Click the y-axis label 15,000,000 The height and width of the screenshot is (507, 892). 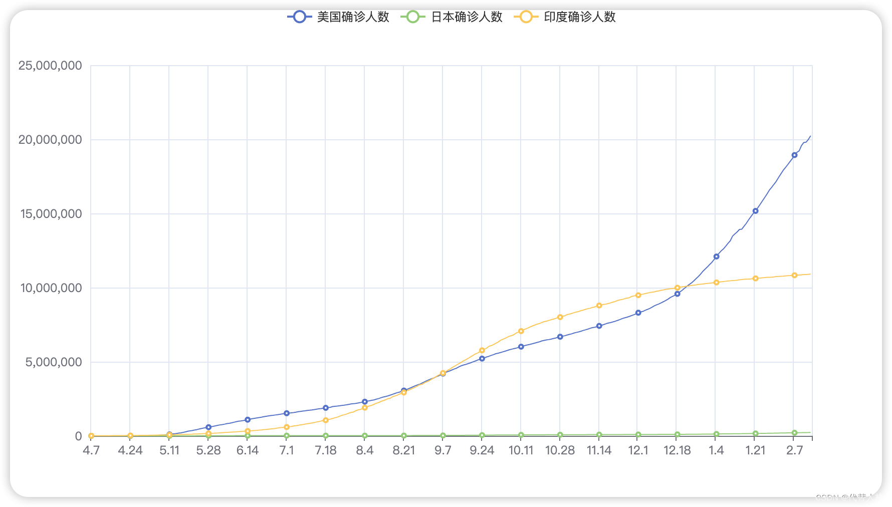click(51, 214)
